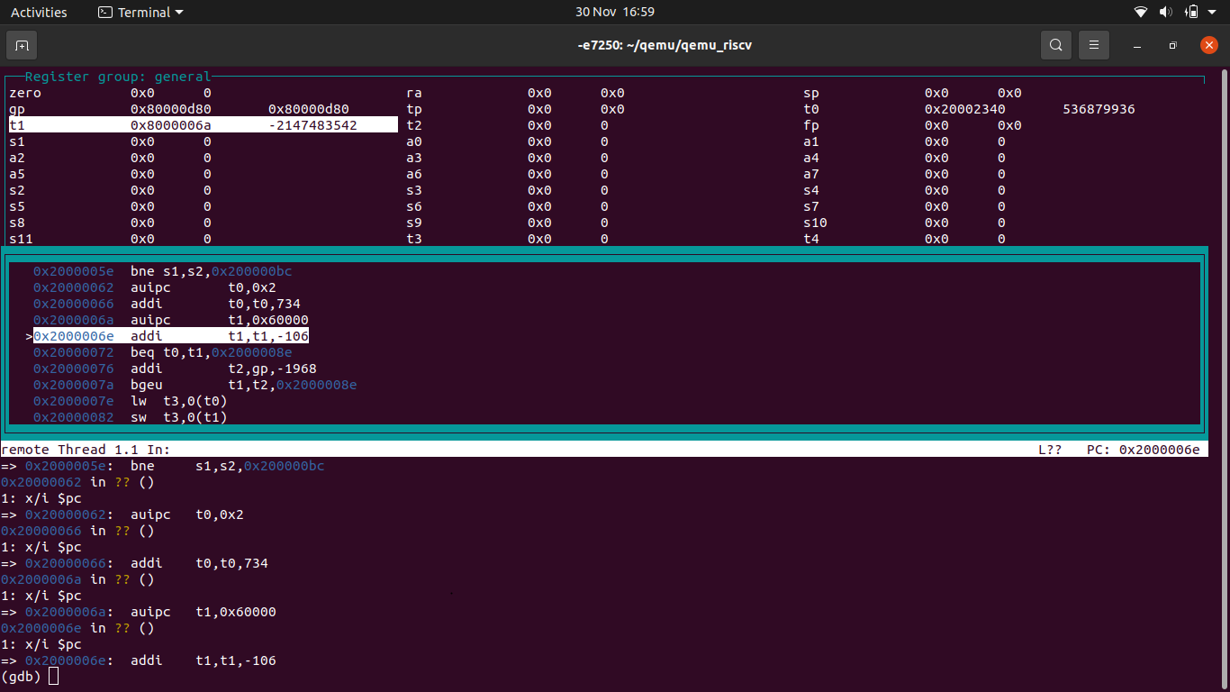Click the 30 Nov 16:59 clock
The height and width of the screenshot is (692, 1230).
point(615,12)
